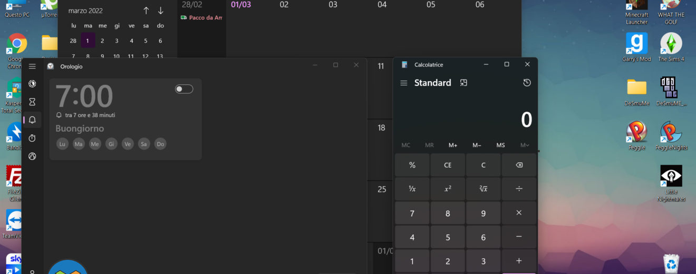Click the plus key in Calculator

tap(519, 261)
